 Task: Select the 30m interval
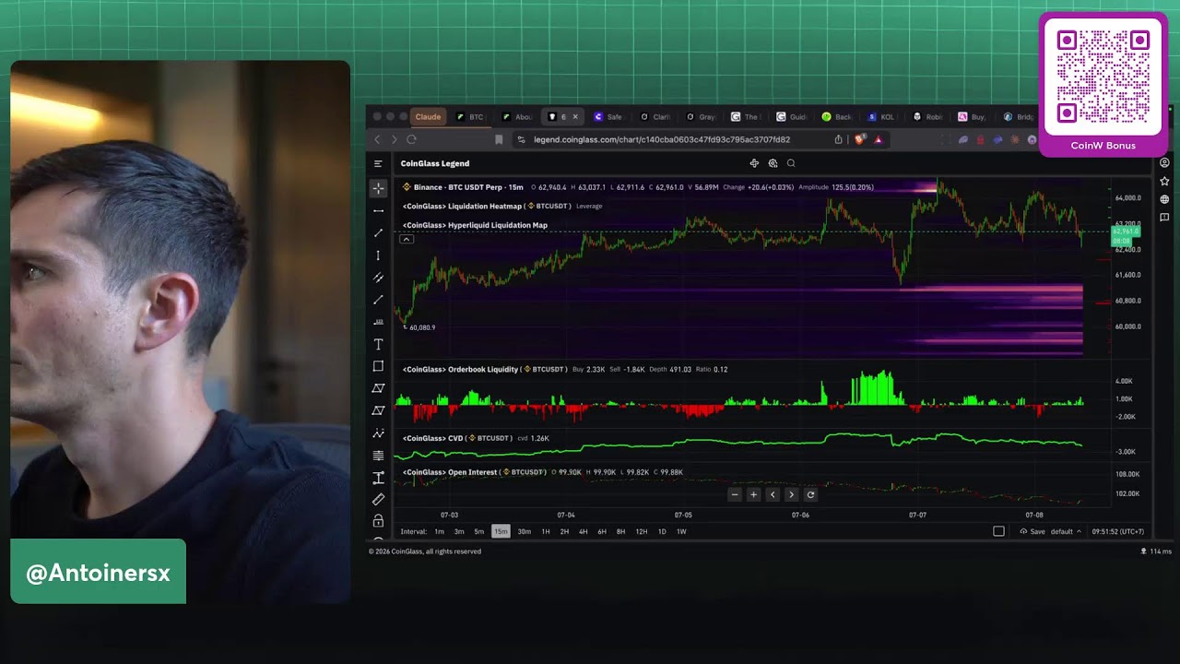524,531
